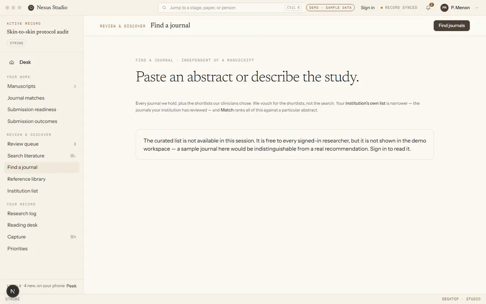Screen dimensions: 486x304
Task: Open the Reference library
Action: 41,179
